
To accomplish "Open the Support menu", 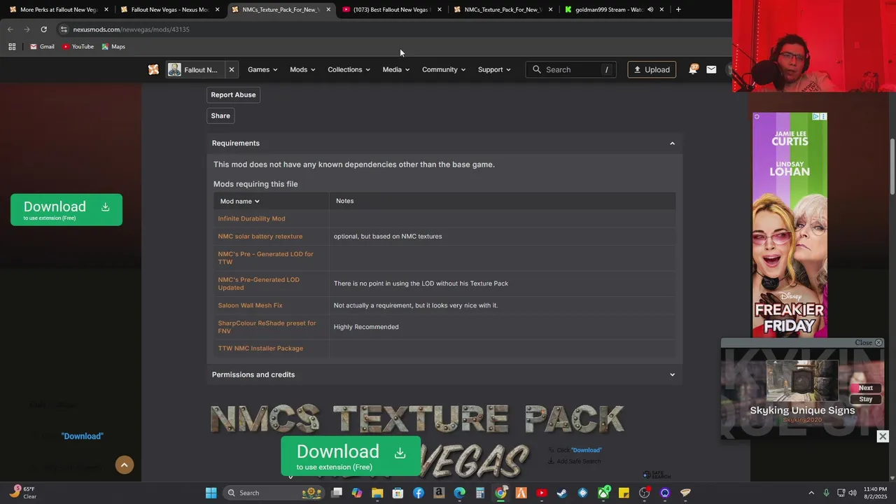I will pos(494,69).
